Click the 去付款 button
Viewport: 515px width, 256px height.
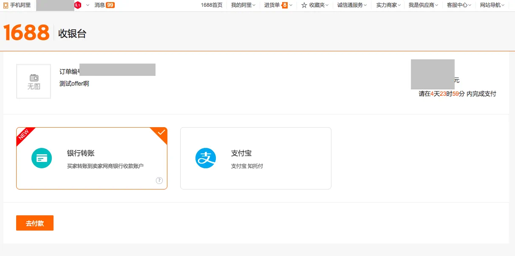pyautogui.click(x=35, y=223)
